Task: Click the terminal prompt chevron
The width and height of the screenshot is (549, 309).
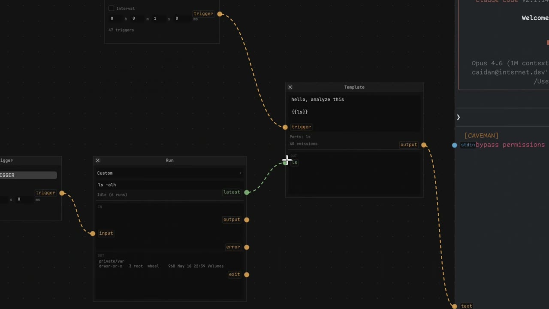Action: point(458,117)
